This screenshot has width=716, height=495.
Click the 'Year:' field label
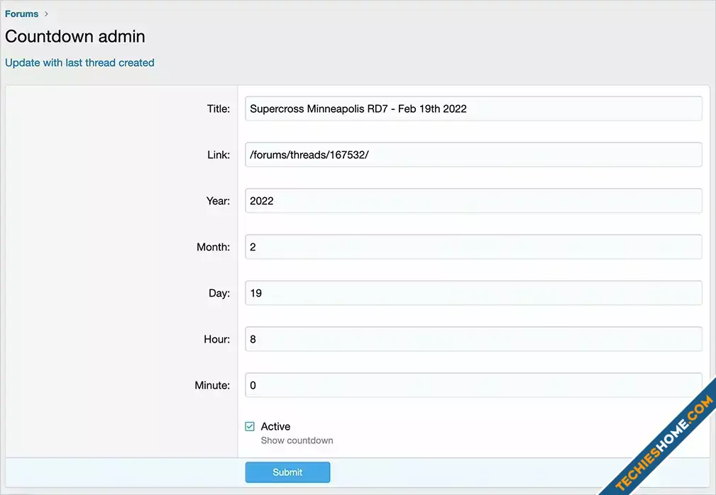tap(218, 201)
